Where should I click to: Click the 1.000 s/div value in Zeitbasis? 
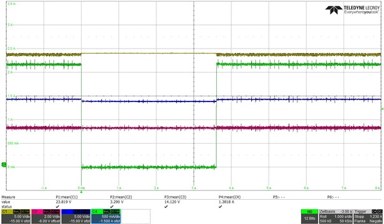click(343, 217)
